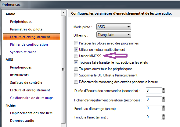Screen dimensions: 180x127
Task: Increase Fondu à l'arrêt value
Action: [x=164, y=115]
